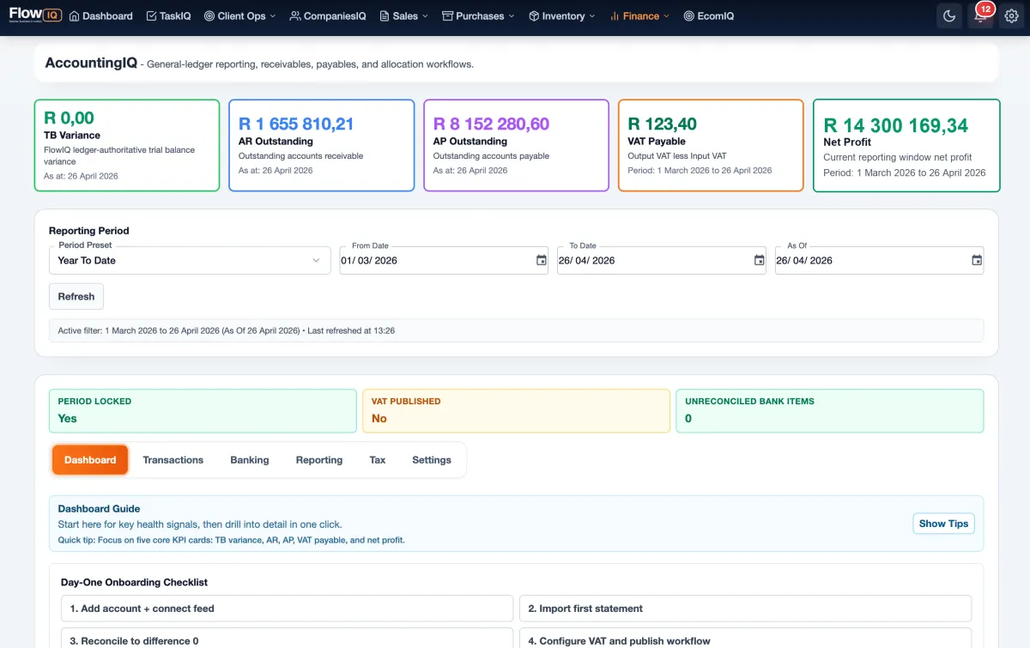The image size is (1030, 648).
Task: Click the FlowIQ logo
Action: (x=34, y=15)
